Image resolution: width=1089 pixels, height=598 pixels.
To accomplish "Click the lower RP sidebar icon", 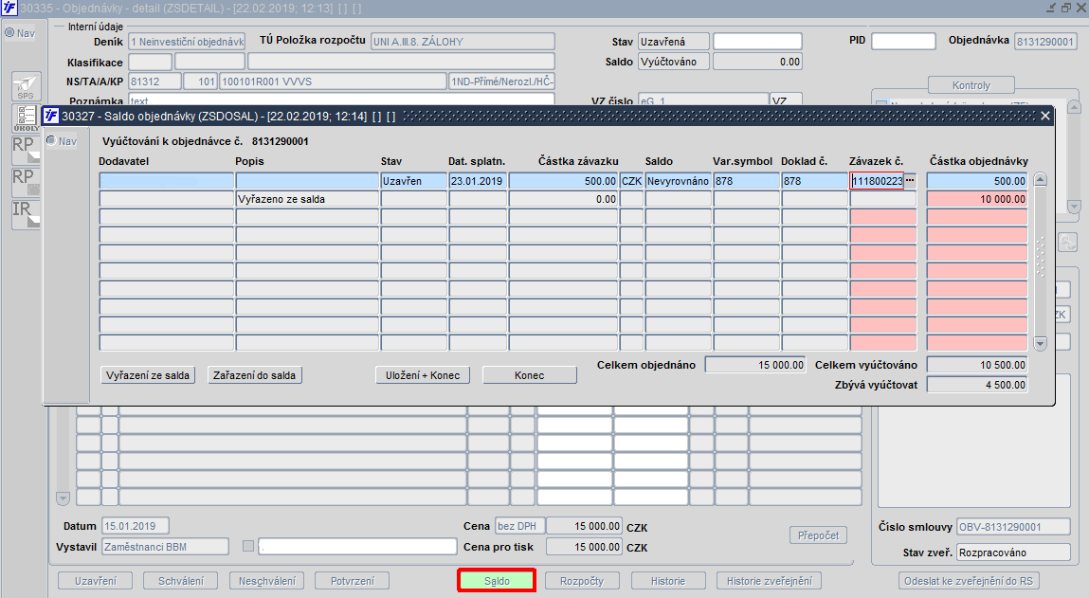I will click(27, 181).
